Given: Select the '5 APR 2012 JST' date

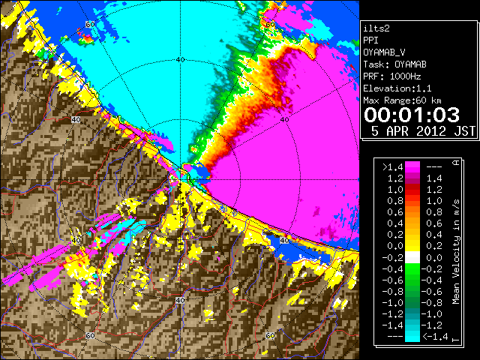Looking at the screenshot, I should (423, 131).
